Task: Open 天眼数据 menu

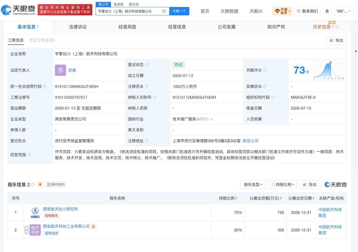Action: (x=229, y=11)
